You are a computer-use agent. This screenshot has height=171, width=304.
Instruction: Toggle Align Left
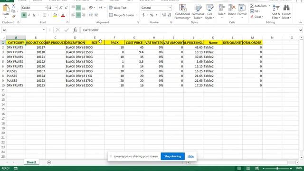[x=73, y=15]
